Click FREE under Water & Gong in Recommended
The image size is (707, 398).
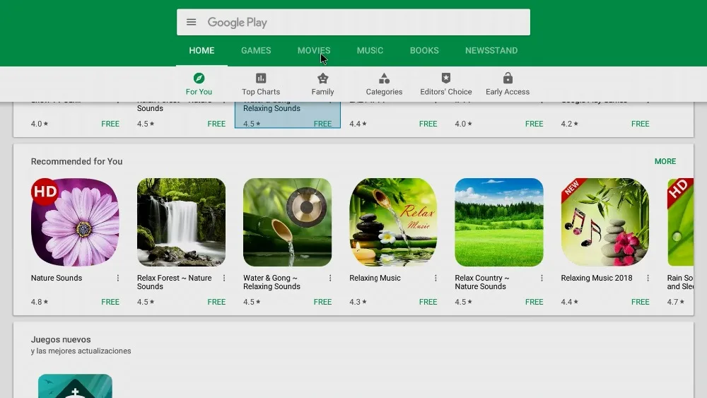point(322,302)
